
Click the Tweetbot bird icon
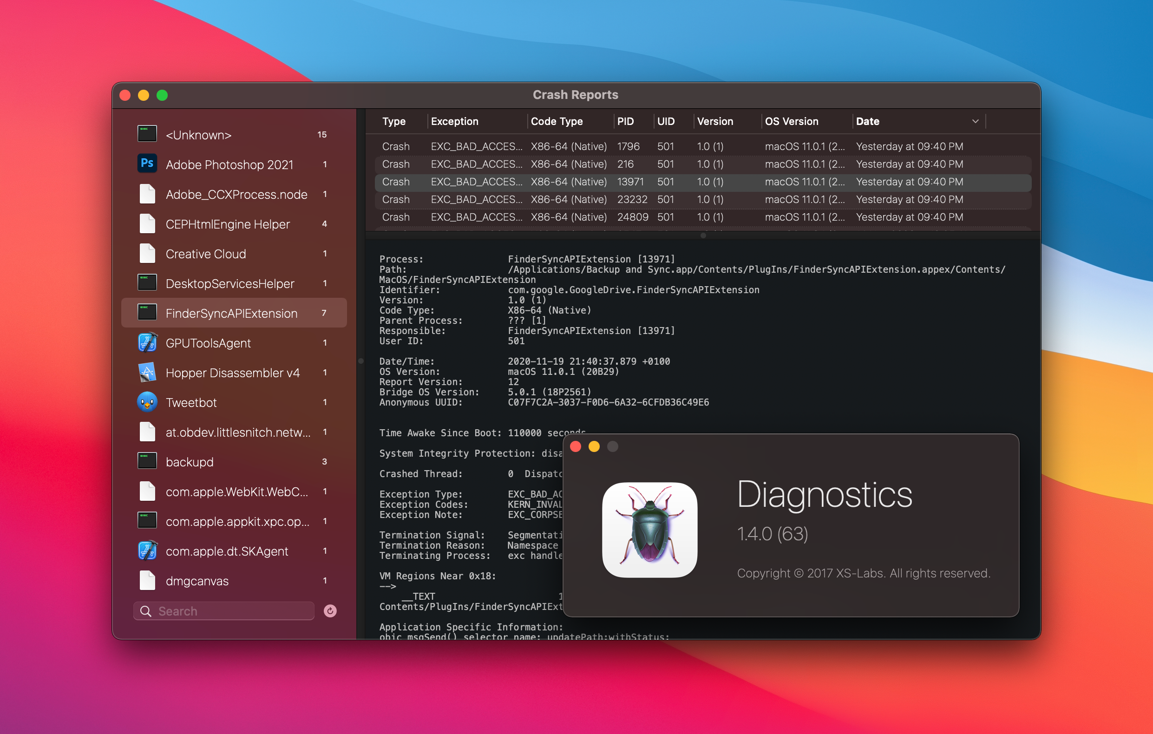tap(147, 402)
